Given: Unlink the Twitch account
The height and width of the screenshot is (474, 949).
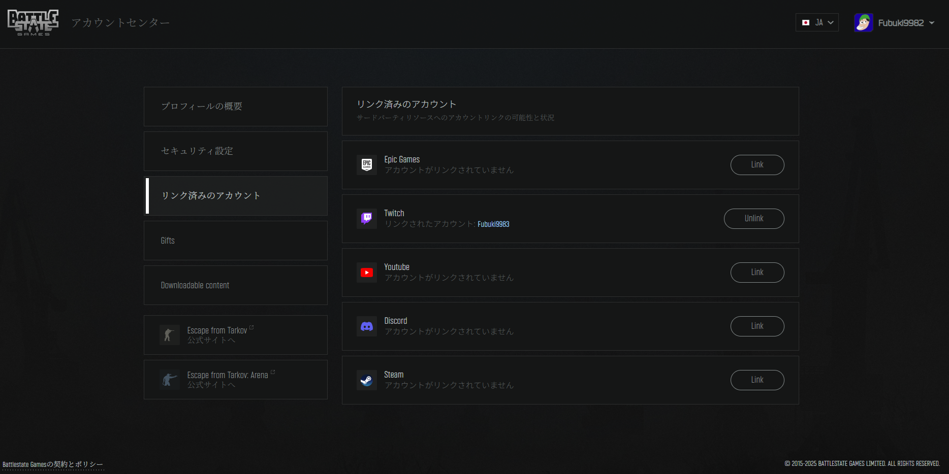Looking at the screenshot, I should coord(754,219).
